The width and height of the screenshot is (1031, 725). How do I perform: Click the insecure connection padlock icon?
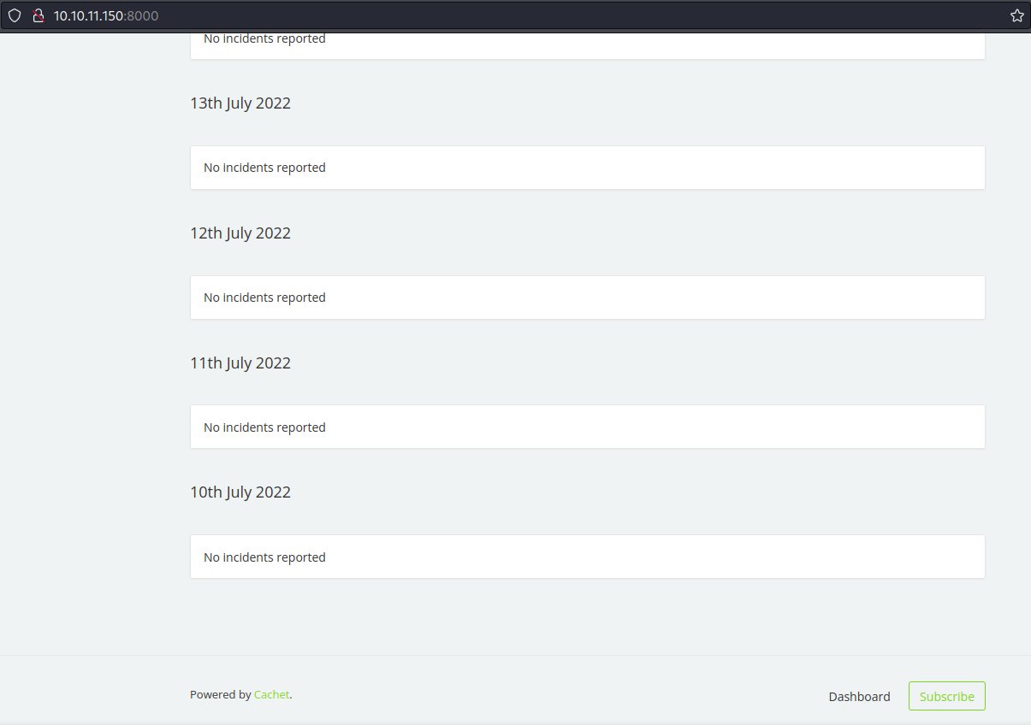coord(39,15)
